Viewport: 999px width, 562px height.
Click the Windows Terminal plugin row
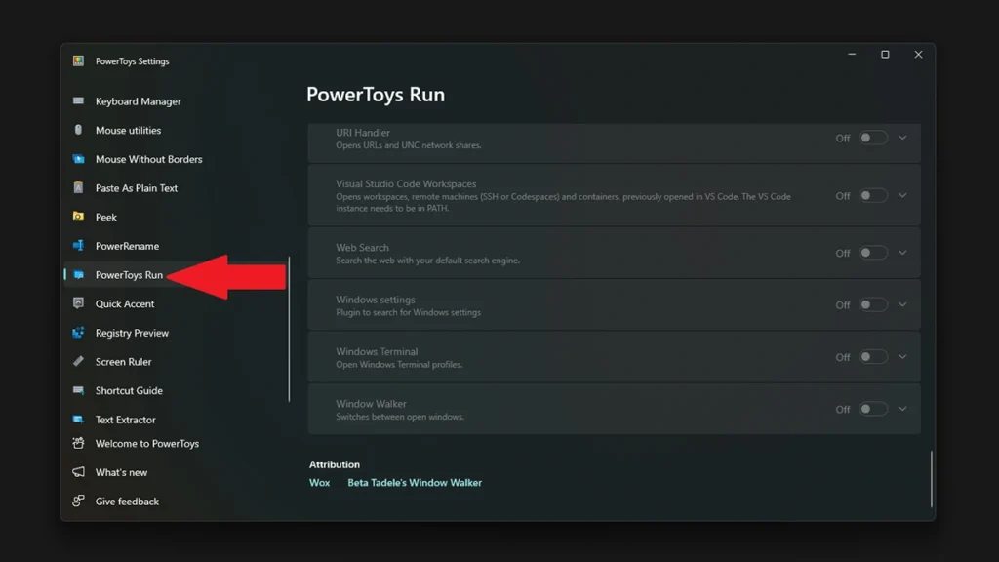[615, 357]
